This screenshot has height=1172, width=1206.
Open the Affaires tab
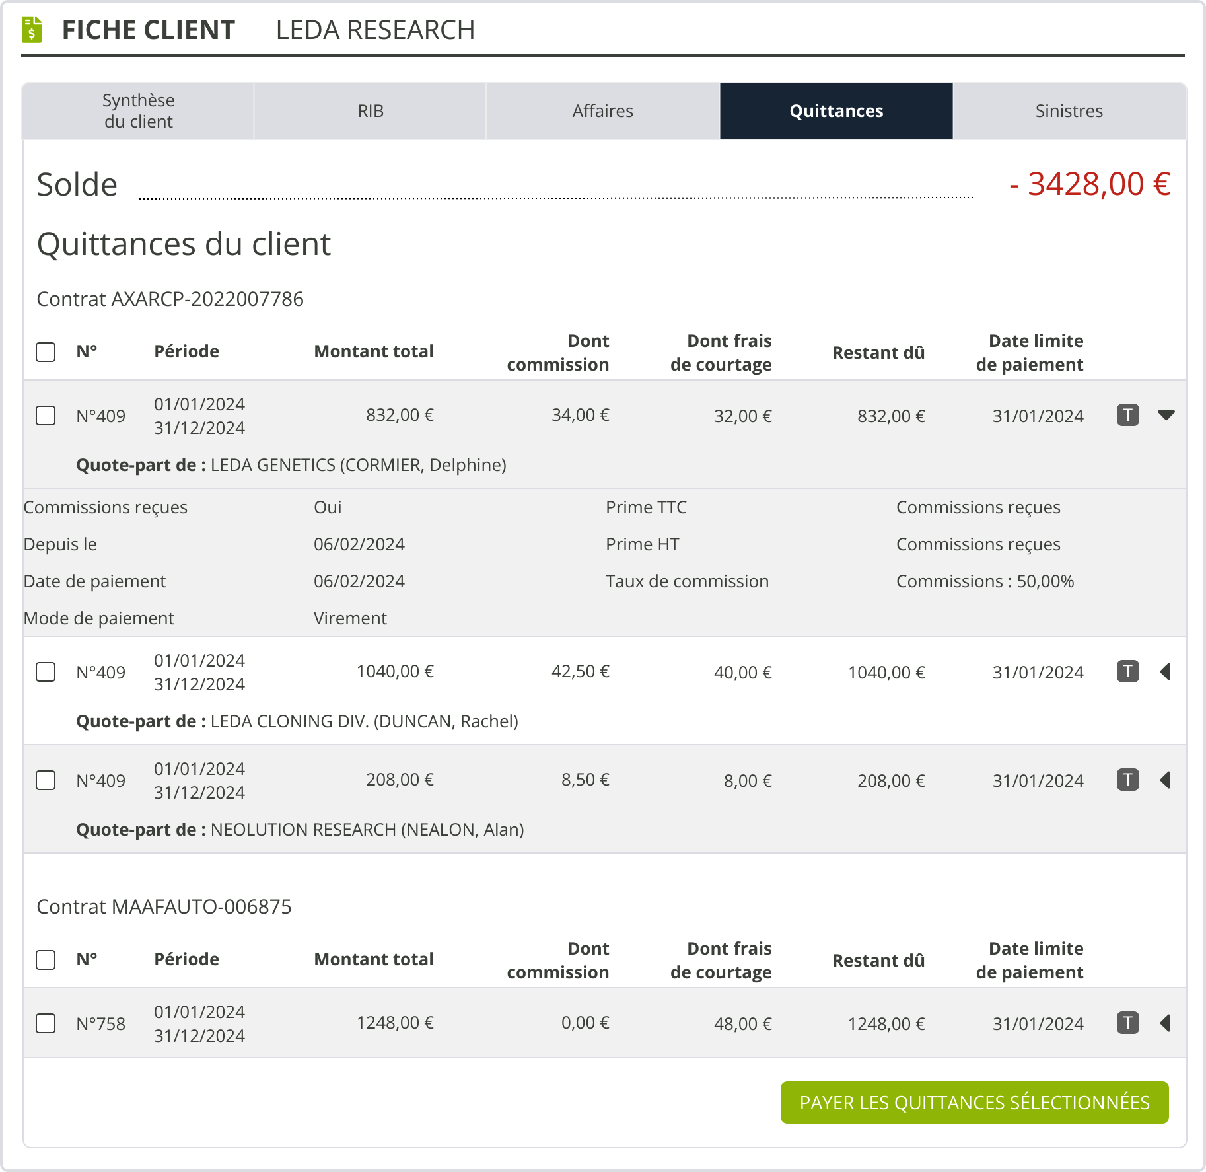click(x=602, y=111)
